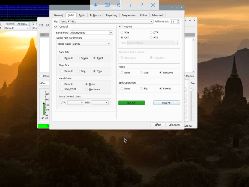Image resolution: width=249 pixels, height=187 pixels.
Task: Roll up the Settings window with down-arrow icon
Action: coord(172,8)
